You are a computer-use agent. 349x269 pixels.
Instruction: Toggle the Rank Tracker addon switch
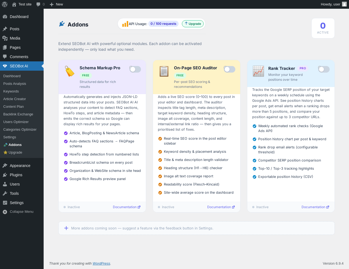pos(324,69)
